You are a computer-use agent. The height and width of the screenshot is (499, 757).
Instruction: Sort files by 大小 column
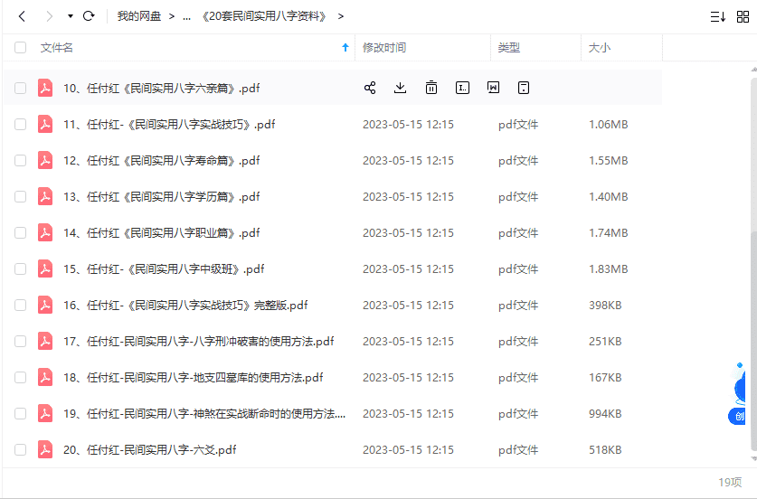point(600,48)
